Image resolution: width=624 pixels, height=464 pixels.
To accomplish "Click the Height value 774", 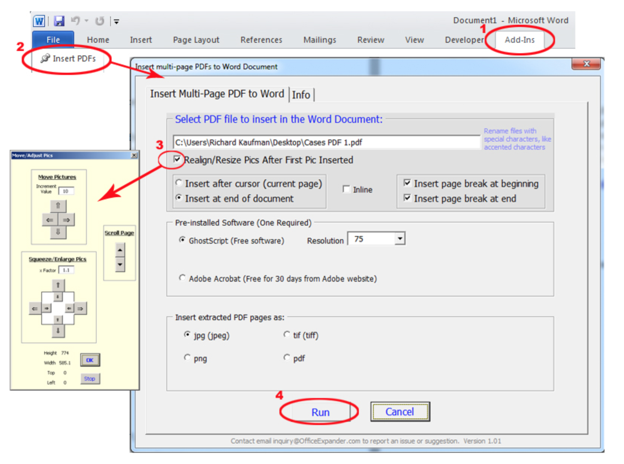I will coord(65,353).
